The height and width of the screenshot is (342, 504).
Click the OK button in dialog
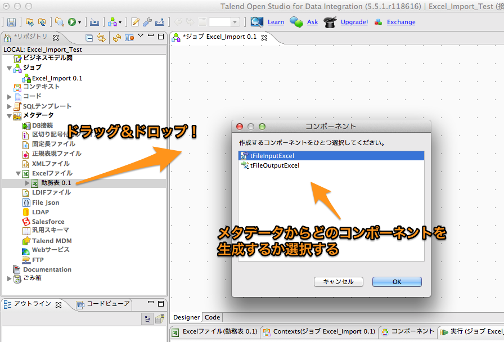(x=397, y=282)
